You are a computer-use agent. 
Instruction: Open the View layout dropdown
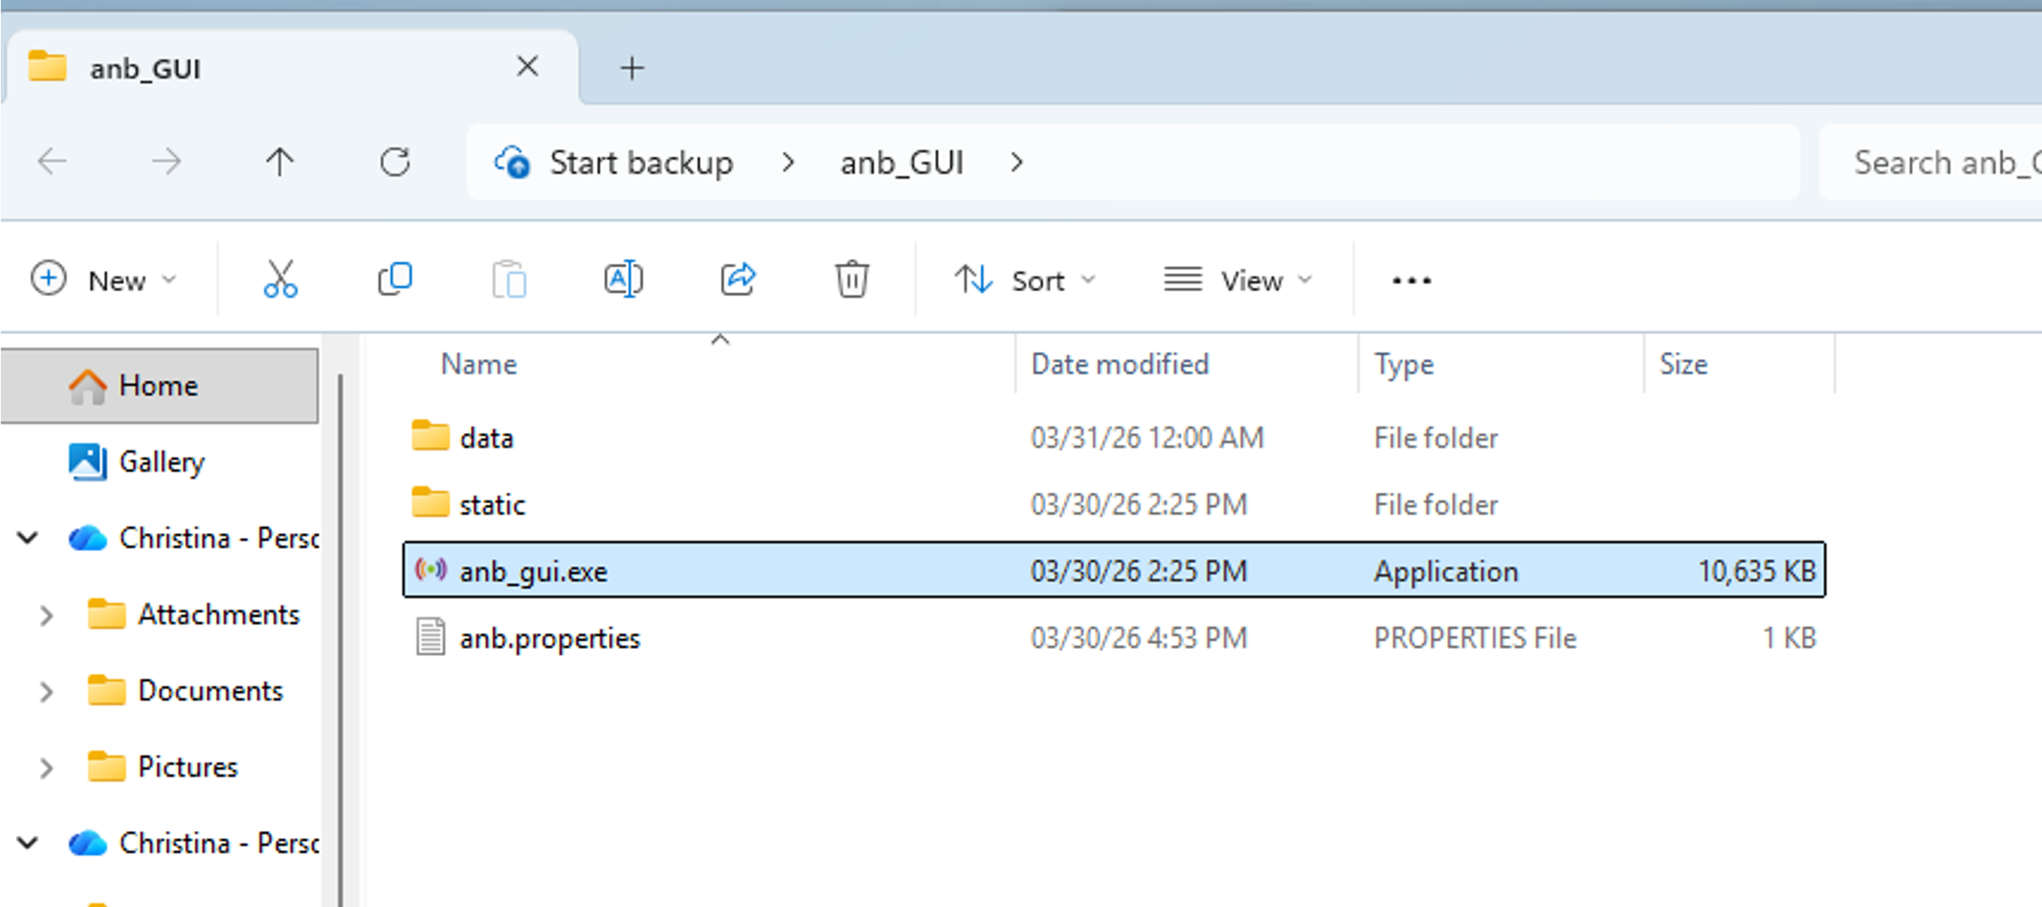(x=1239, y=281)
